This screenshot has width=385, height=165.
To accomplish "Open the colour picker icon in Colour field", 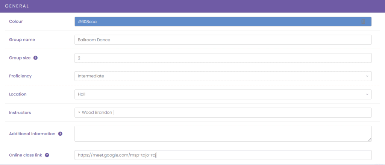I will (363, 21).
